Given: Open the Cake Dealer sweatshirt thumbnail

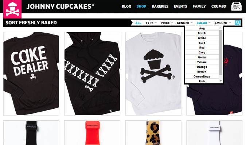Looking at the screenshot, I should pyautogui.click(x=31, y=74).
